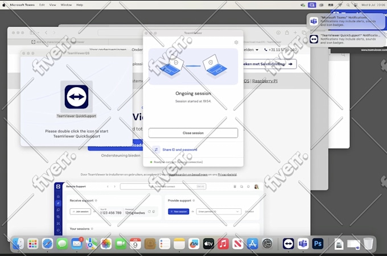Open Trash in the dock

(x=368, y=244)
